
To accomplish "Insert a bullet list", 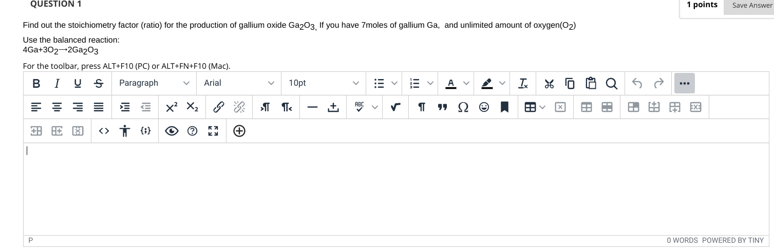I will (379, 83).
